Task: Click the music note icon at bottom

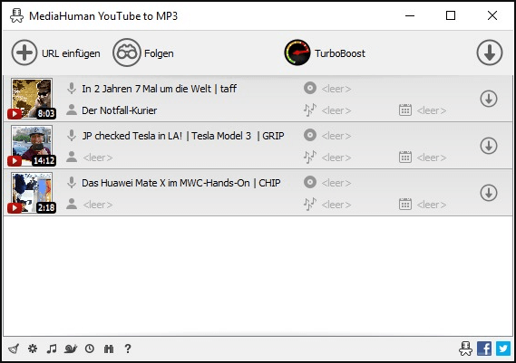Action: (52, 349)
